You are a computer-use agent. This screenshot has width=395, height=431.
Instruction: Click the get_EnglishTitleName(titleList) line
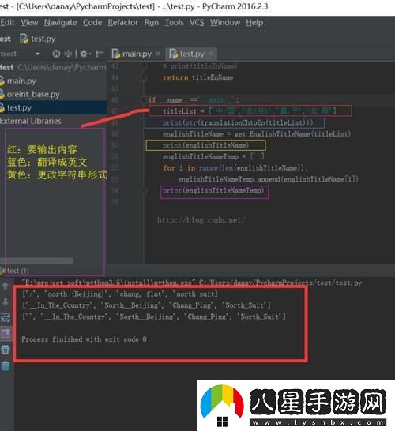tap(257, 134)
